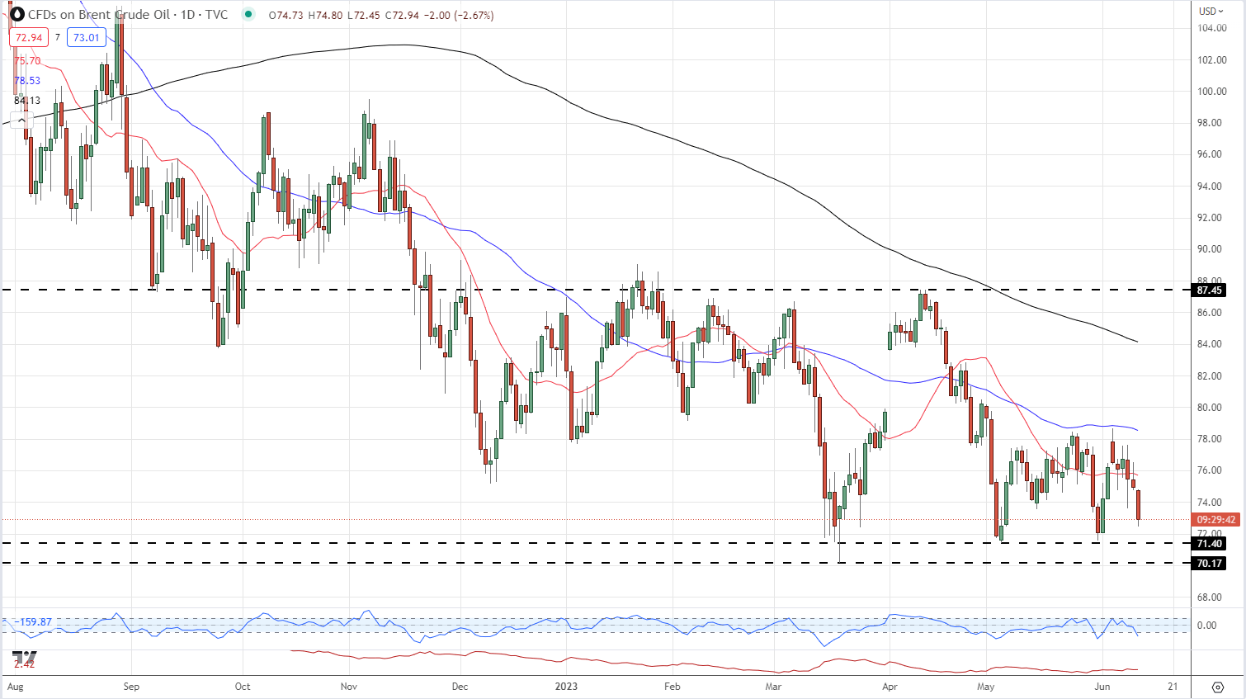Viewport: 1246px width, 699px height.
Task: Select the 75.70 moving average legend value
Action: click(27, 60)
